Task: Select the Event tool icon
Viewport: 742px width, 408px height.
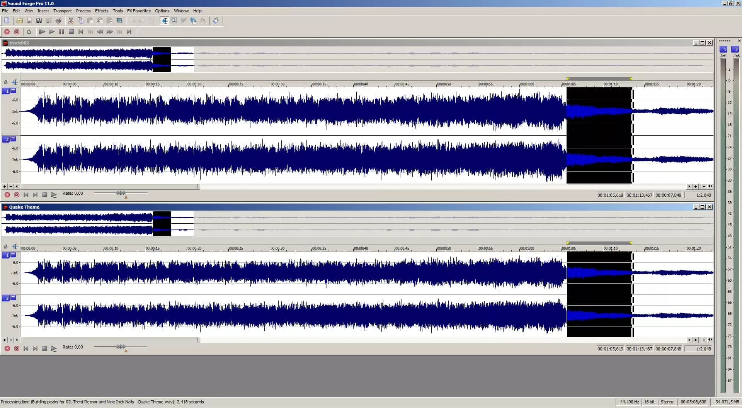Action: [193, 20]
